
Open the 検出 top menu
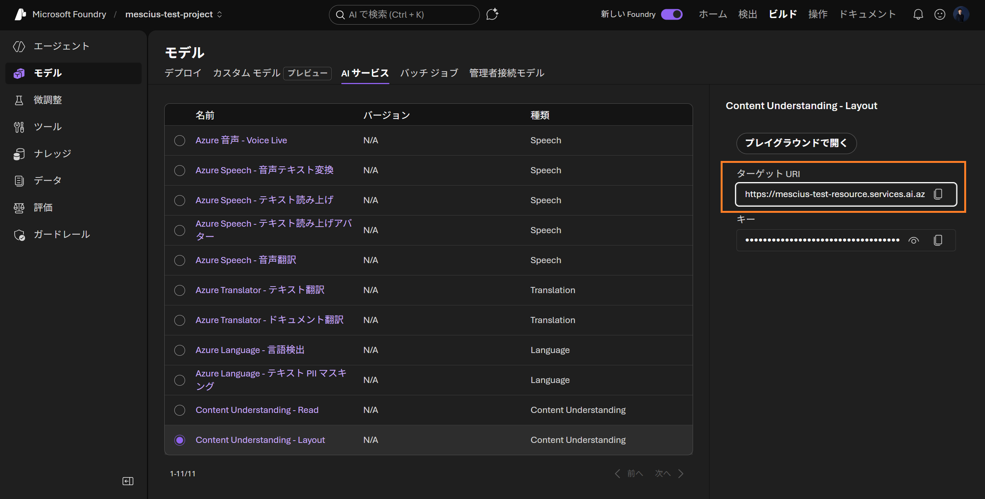(748, 14)
